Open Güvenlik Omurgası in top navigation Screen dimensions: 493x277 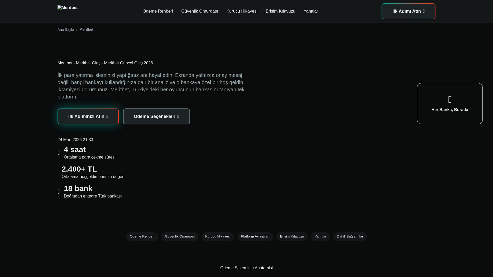(200, 11)
